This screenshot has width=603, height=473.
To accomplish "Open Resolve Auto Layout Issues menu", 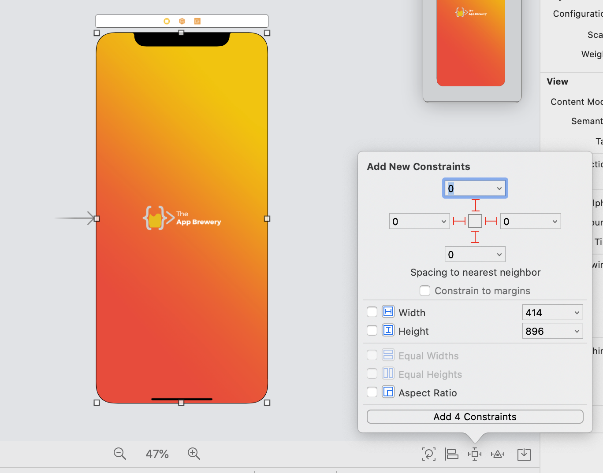I will 498,454.
